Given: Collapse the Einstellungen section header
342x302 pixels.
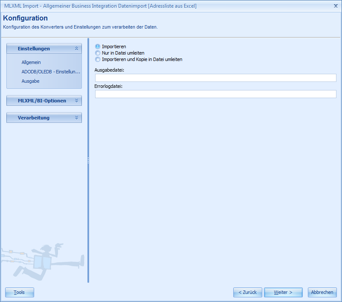Looking at the screenshot, I should [44, 48].
